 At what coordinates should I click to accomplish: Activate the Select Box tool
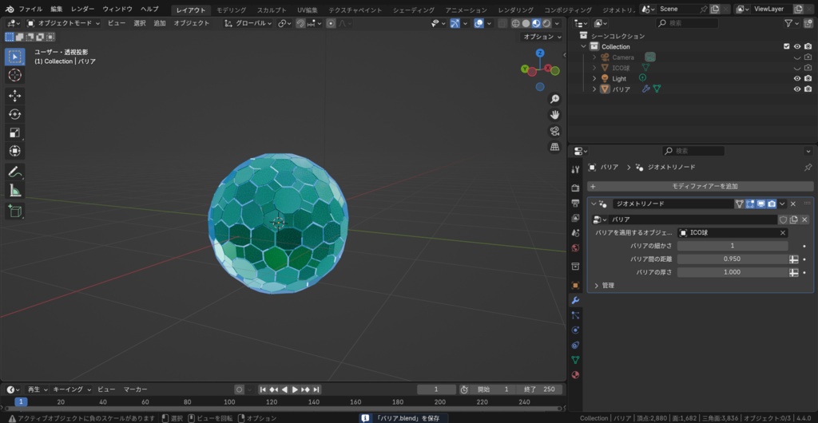point(14,56)
